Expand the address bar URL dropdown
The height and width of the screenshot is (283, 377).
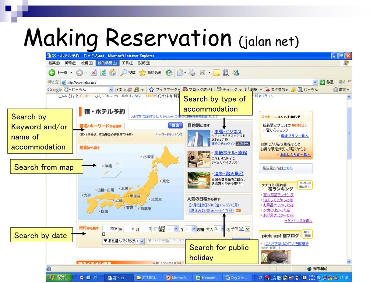[315, 82]
